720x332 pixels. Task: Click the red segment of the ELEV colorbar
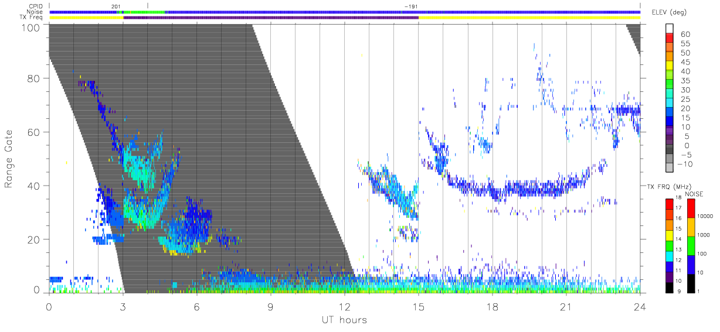click(x=670, y=38)
